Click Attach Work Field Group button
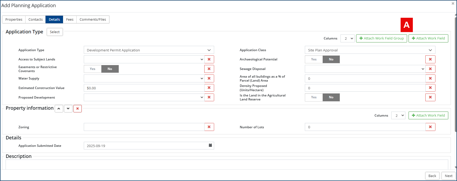457x181 pixels. [381, 38]
